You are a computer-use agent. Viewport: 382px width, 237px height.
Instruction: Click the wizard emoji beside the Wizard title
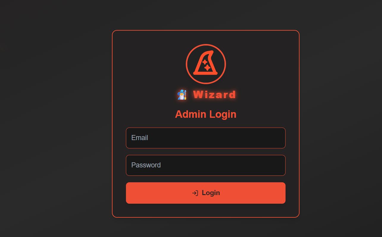[x=182, y=95]
